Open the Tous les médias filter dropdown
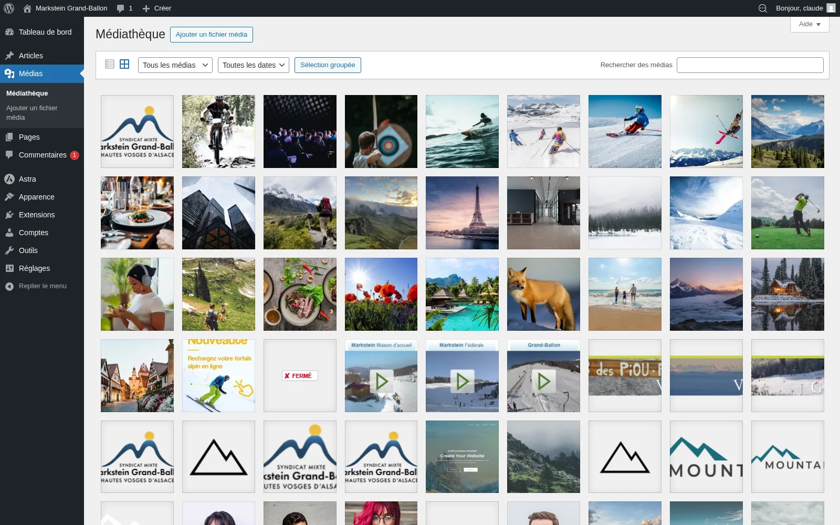The height and width of the screenshot is (525, 840). 175,65
